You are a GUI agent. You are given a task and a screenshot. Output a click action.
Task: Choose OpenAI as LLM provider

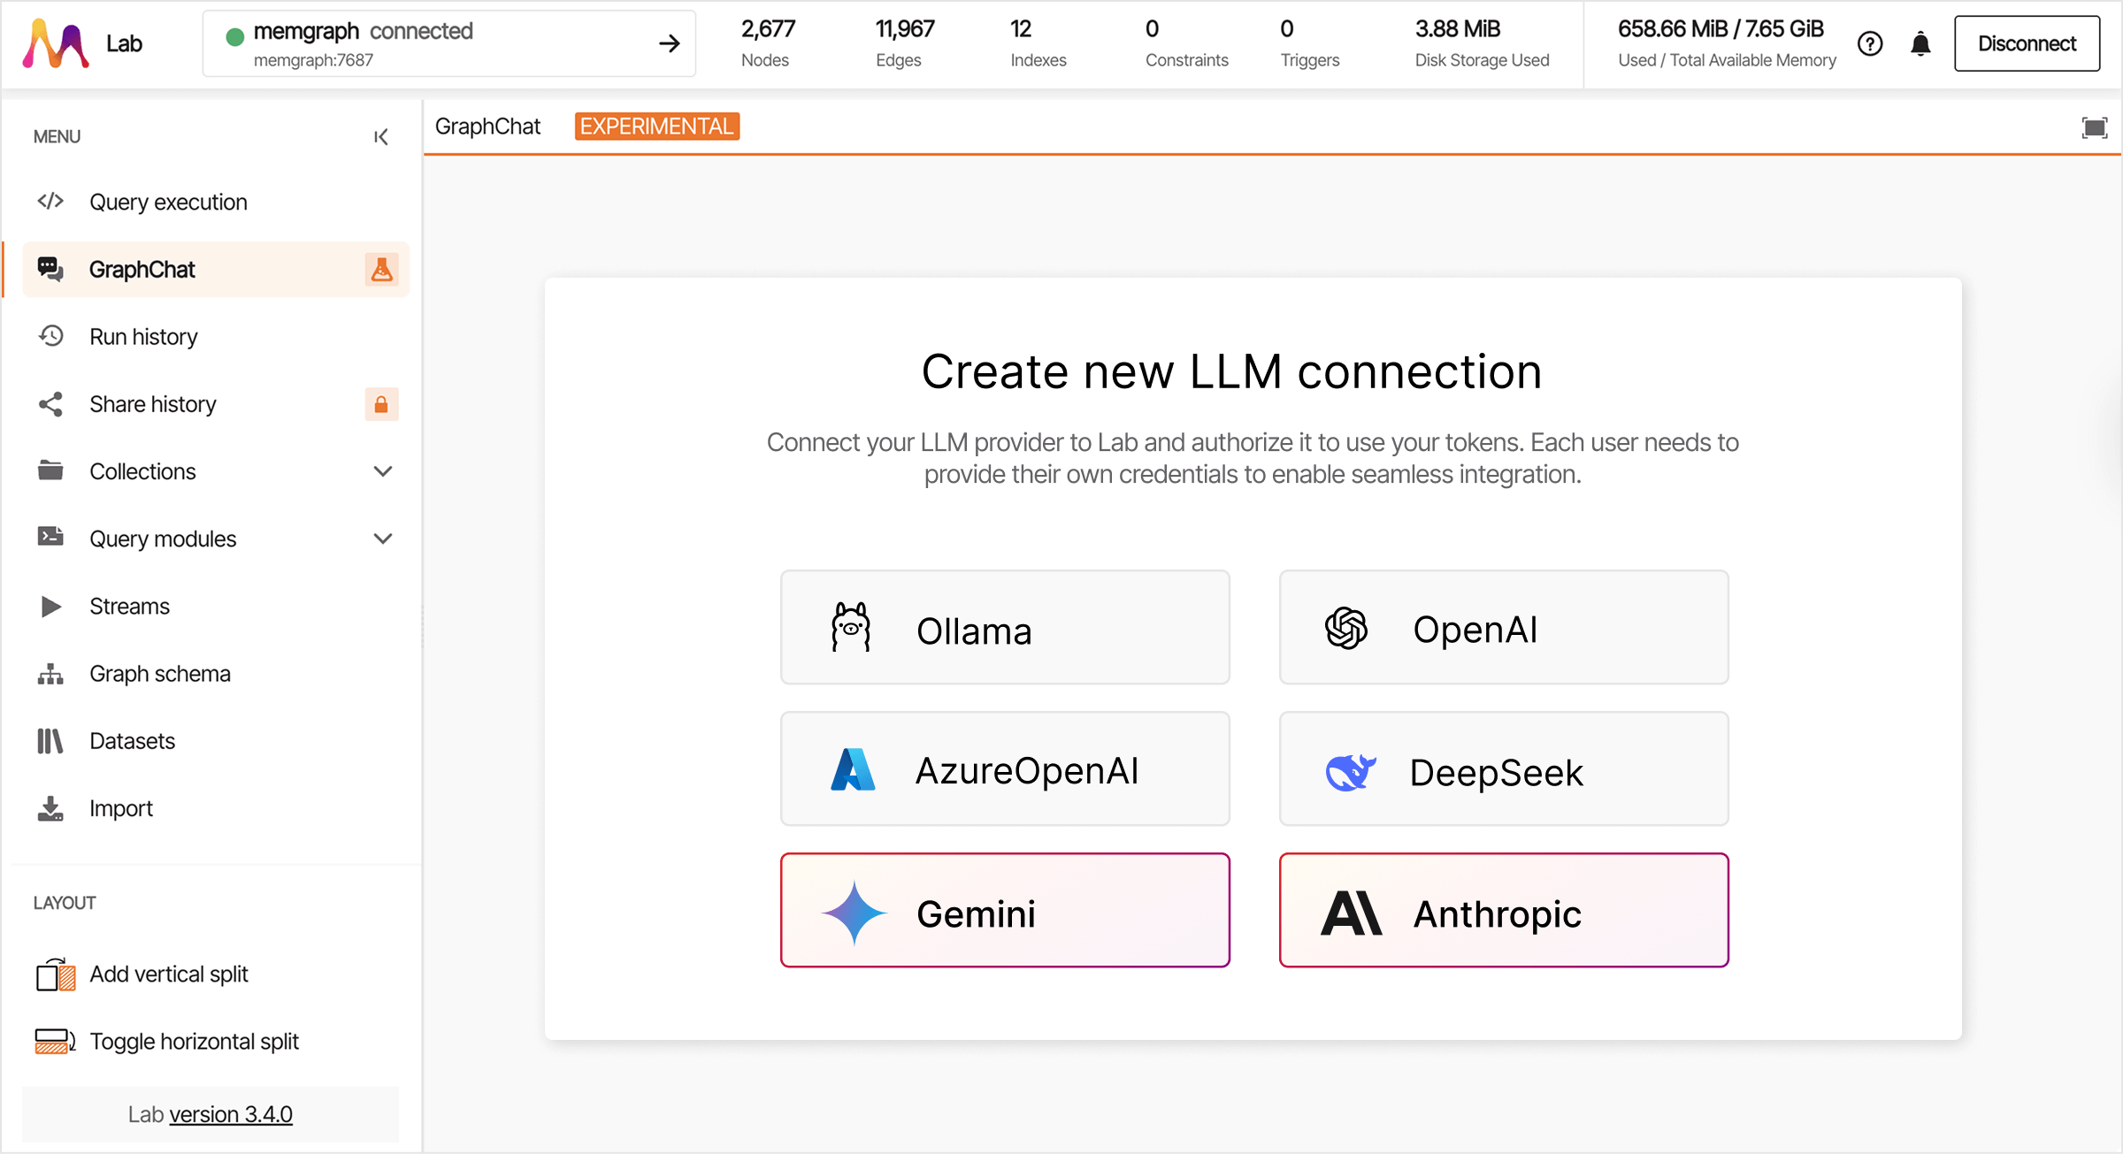coord(1504,627)
